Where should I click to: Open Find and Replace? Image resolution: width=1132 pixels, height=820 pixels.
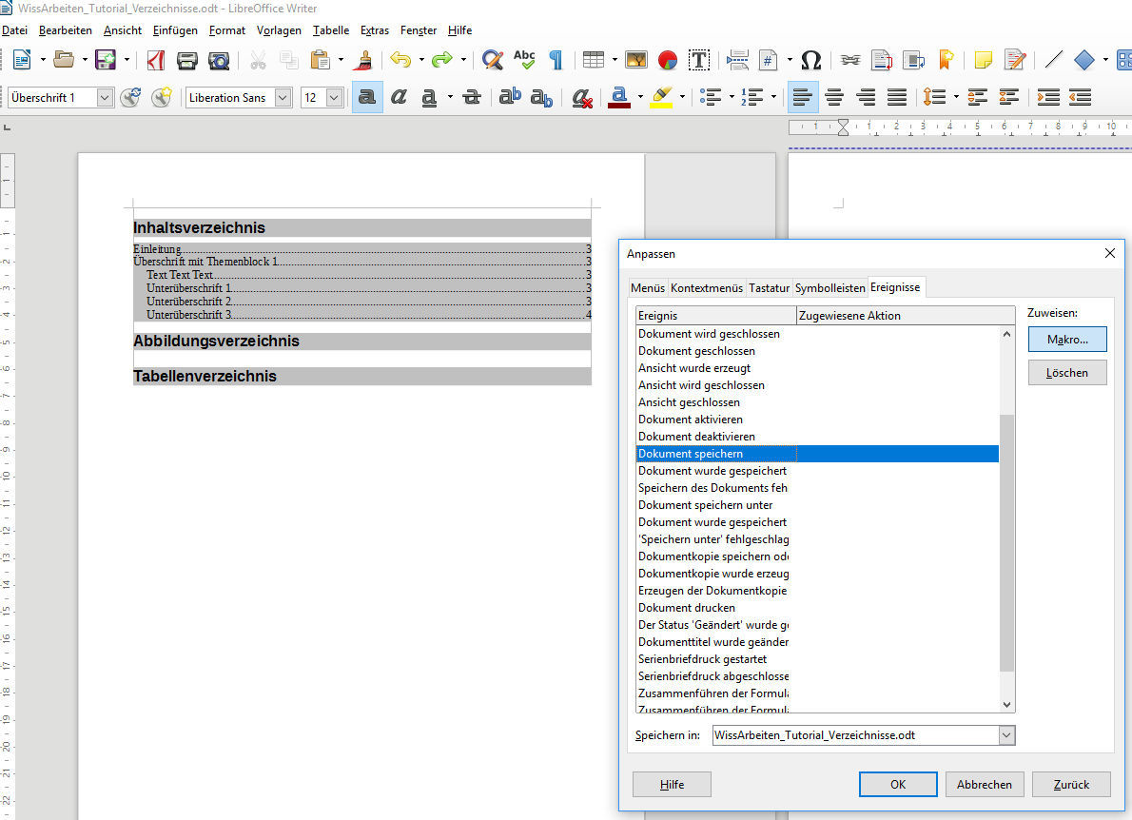coord(493,60)
